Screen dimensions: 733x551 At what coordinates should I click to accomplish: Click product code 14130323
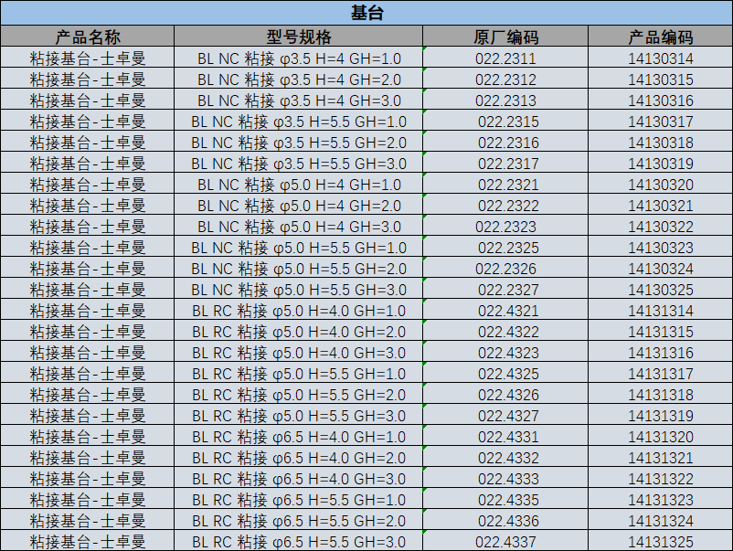[x=660, y=248]
